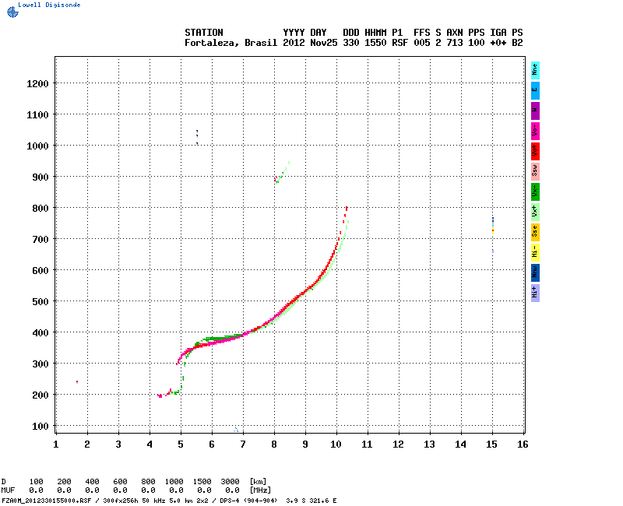The width and height of the screenshot is (623, 506).
Task: Click the 800 km height axis label
Action: click(x=40, y=209)
